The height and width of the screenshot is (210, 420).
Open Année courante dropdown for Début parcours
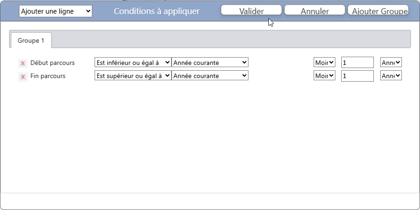(x=210, y=63)
